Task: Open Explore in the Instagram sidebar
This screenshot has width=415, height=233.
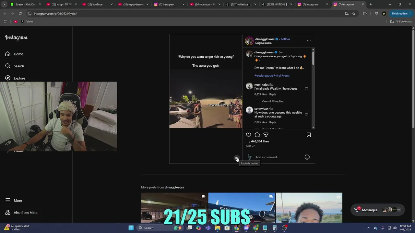Action: click(15, 78)
